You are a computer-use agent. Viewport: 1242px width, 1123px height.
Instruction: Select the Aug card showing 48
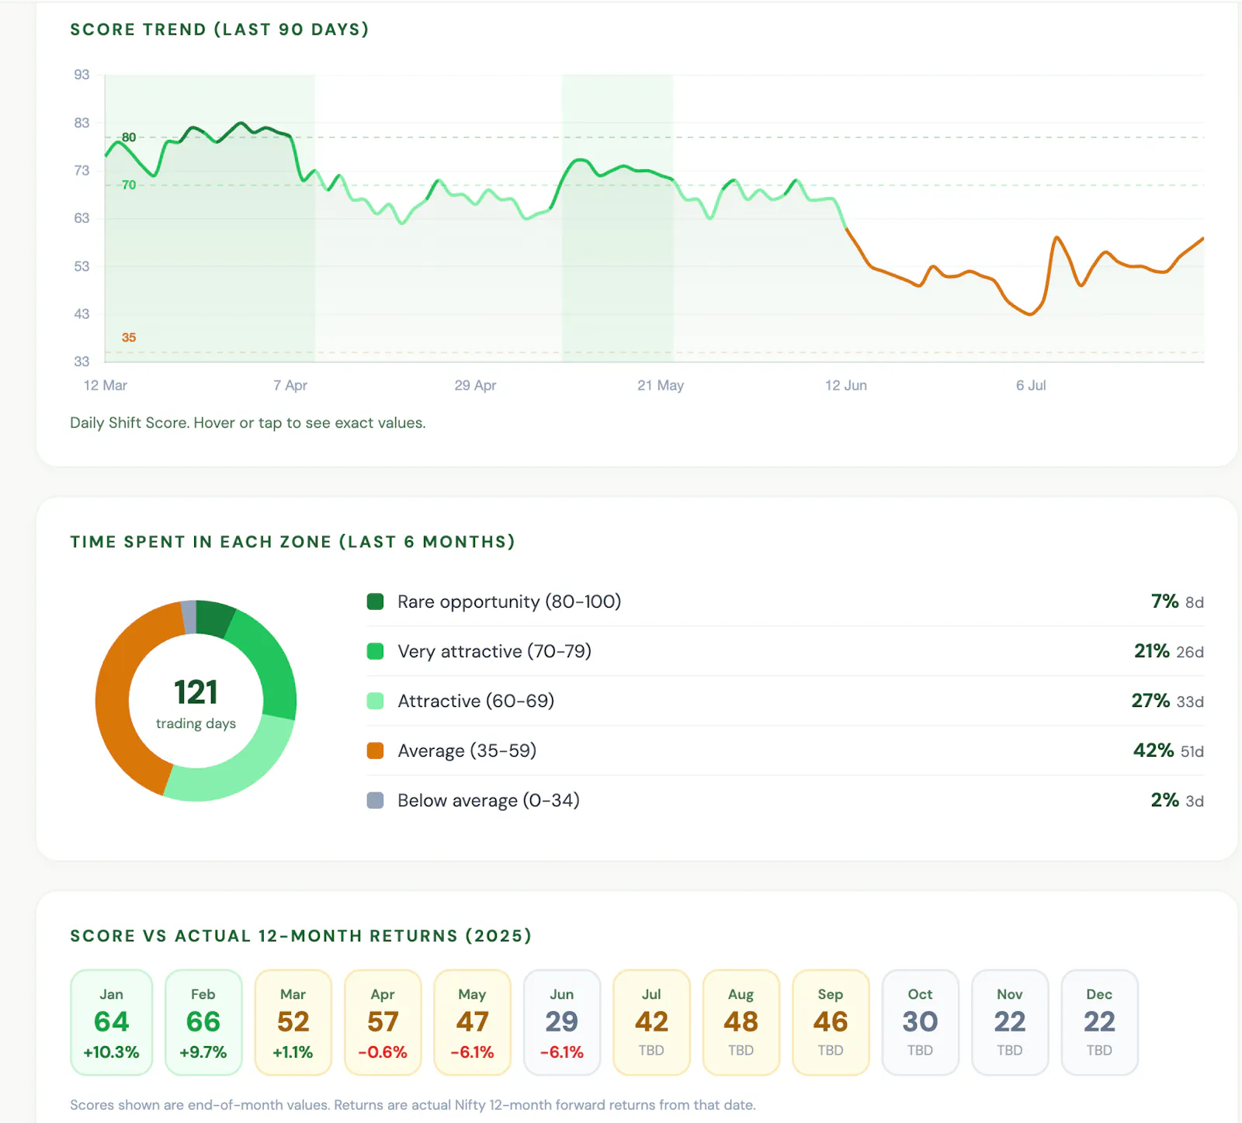741,1022
